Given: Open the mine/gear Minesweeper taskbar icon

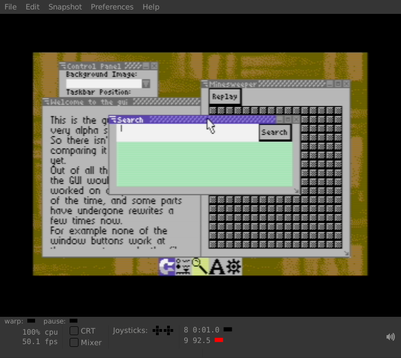Looking at the screenshot, I should point(233,267).
